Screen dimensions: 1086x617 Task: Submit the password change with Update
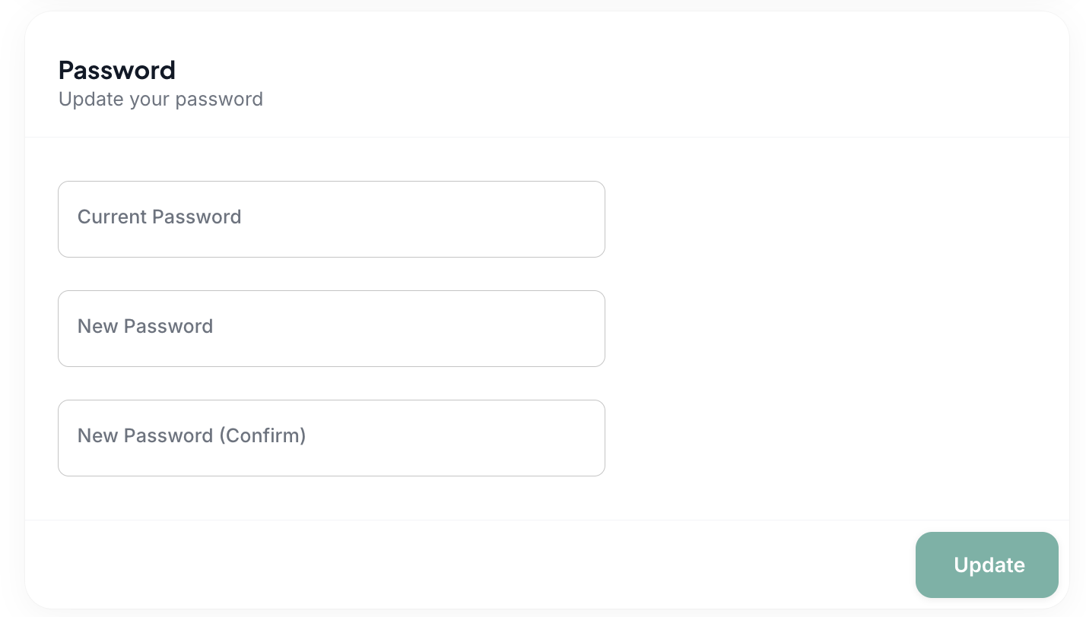tap(986, 565)
